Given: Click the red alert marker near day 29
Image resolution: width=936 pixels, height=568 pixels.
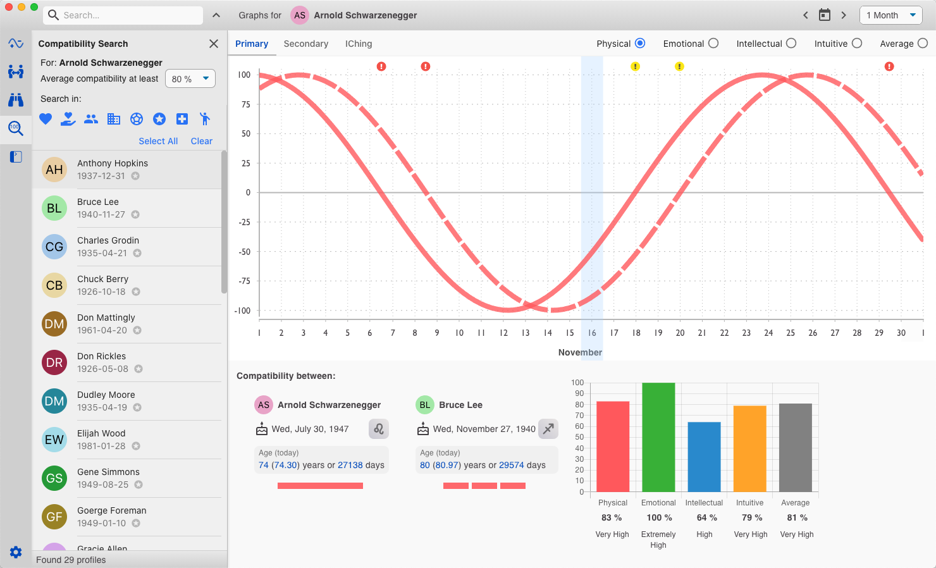Looking at the screenshot, I should click(x=889, y=66).
